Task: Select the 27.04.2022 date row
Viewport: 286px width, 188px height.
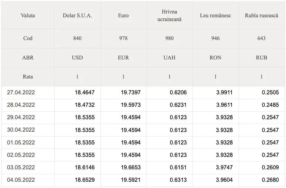Action: pos(143,93)
